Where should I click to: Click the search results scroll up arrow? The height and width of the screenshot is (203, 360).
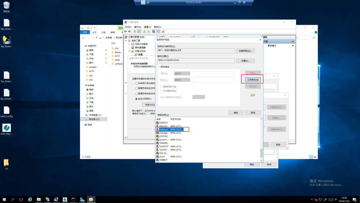262,119
